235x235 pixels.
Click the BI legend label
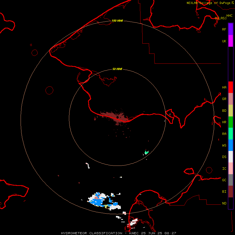pyautogui.click(x=224, y=192)
